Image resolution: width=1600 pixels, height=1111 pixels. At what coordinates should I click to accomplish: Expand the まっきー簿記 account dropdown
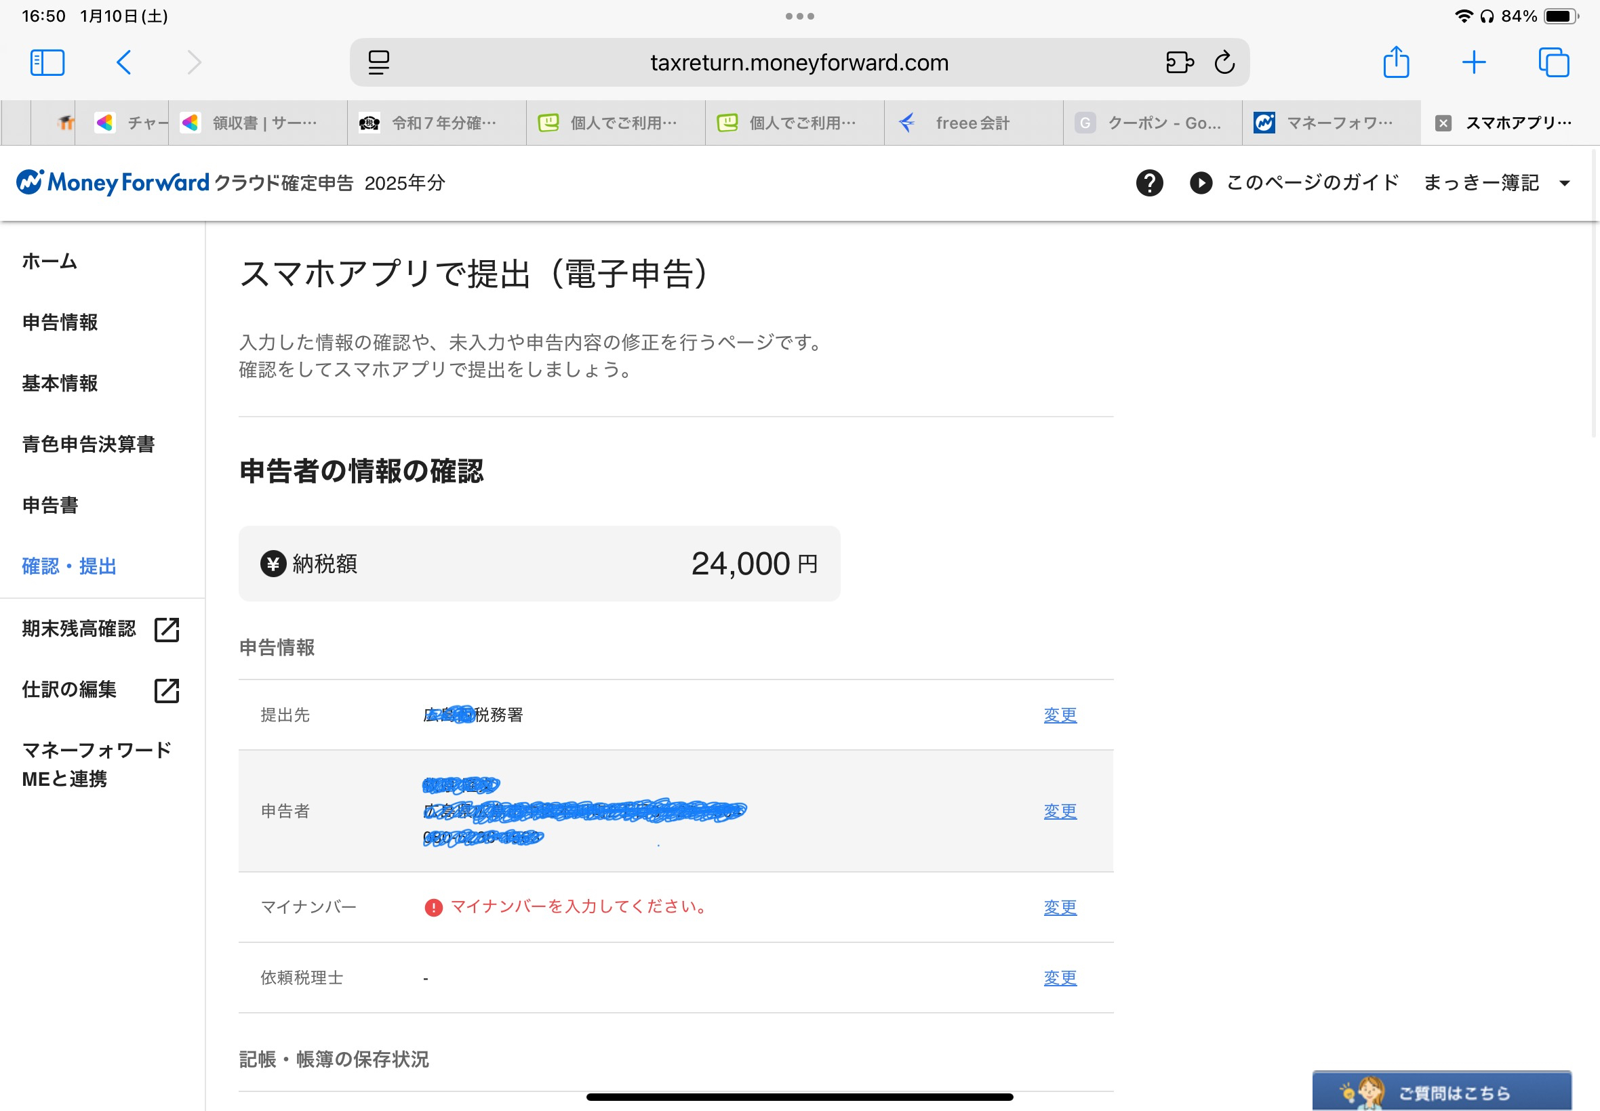point(1497,182)
